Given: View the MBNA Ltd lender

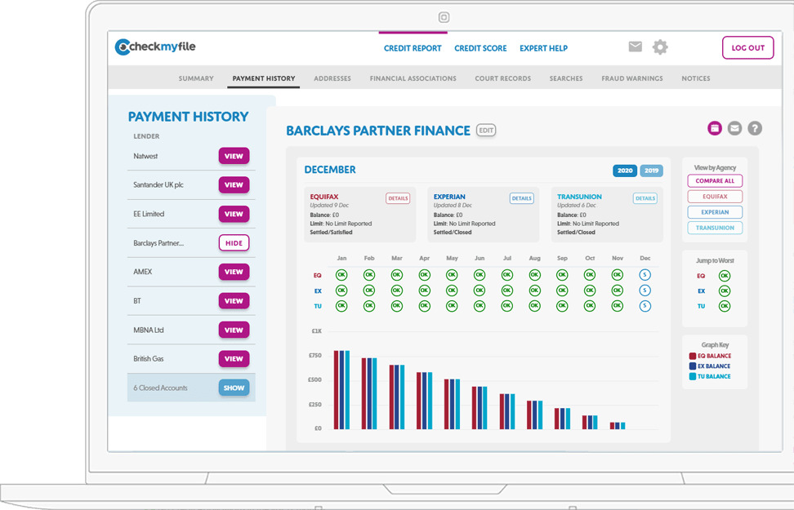Looking at the screenshot, I should (x=234, y=330).
